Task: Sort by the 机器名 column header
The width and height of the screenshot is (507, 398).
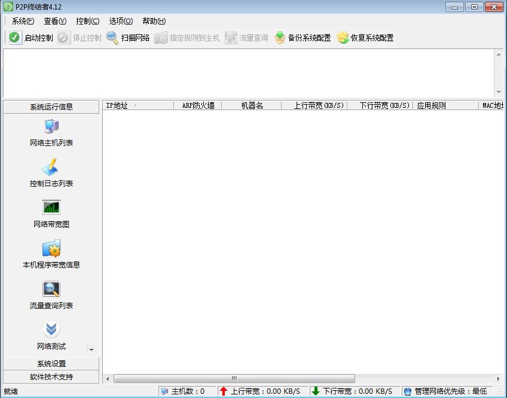Action: click(252, 105)
